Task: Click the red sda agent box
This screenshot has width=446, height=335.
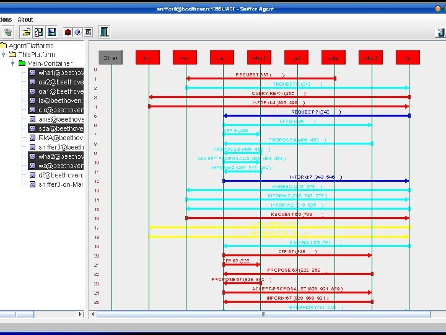Action: point(333,58)
